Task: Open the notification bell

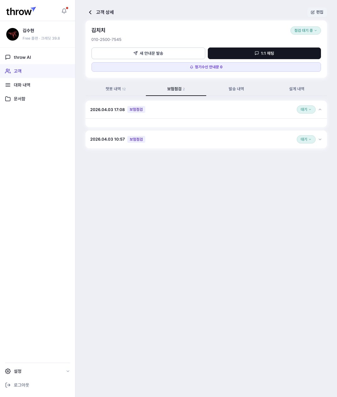Action: pos(64,11)
